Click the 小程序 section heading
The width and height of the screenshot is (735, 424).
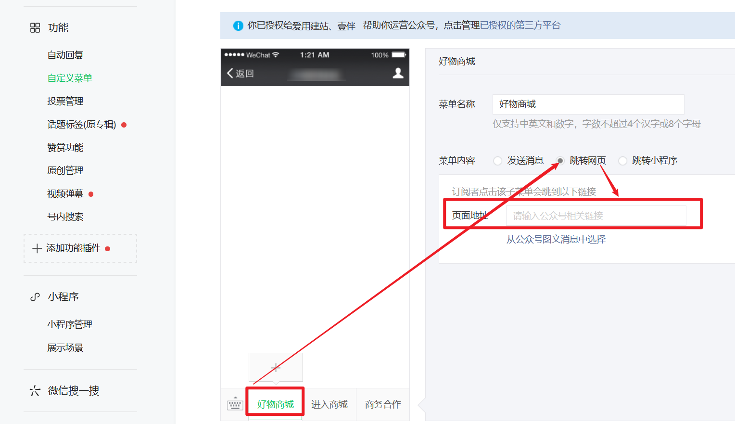[63, 297]
